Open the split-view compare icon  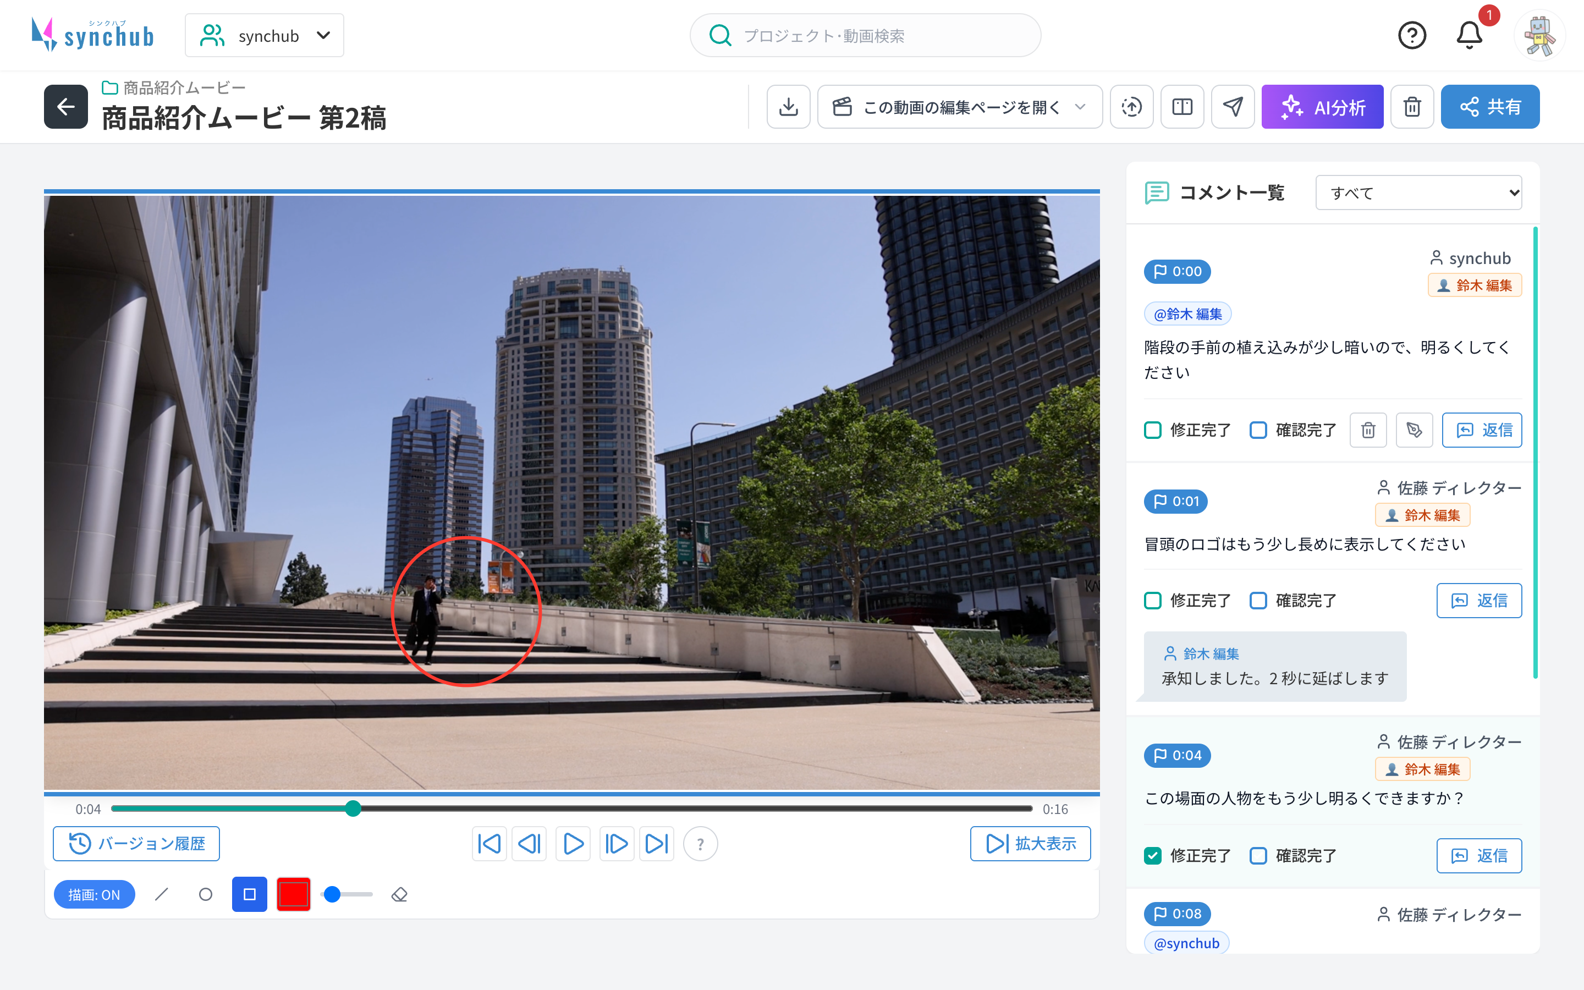pyautogui.click(x=1182, y=107)
